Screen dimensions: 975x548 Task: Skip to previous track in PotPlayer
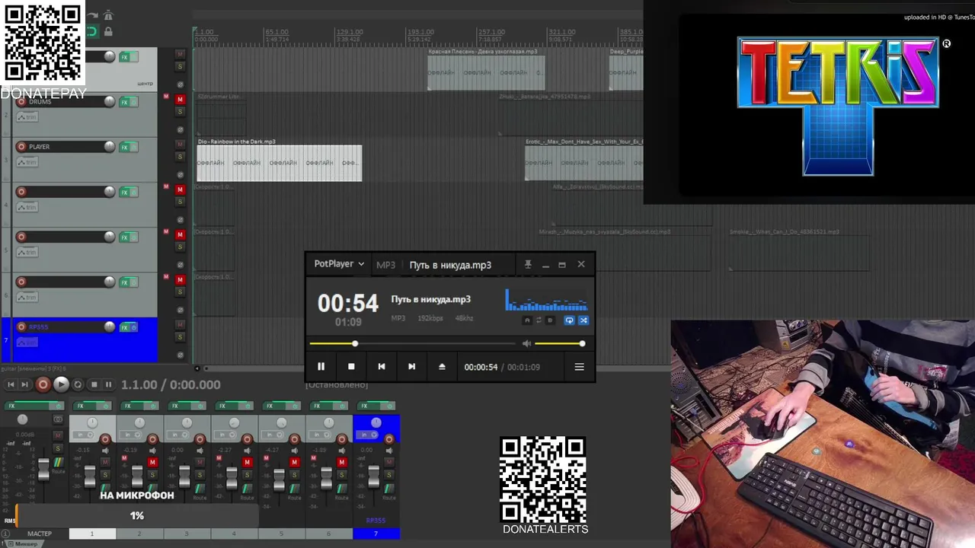[x=382, y=367]
